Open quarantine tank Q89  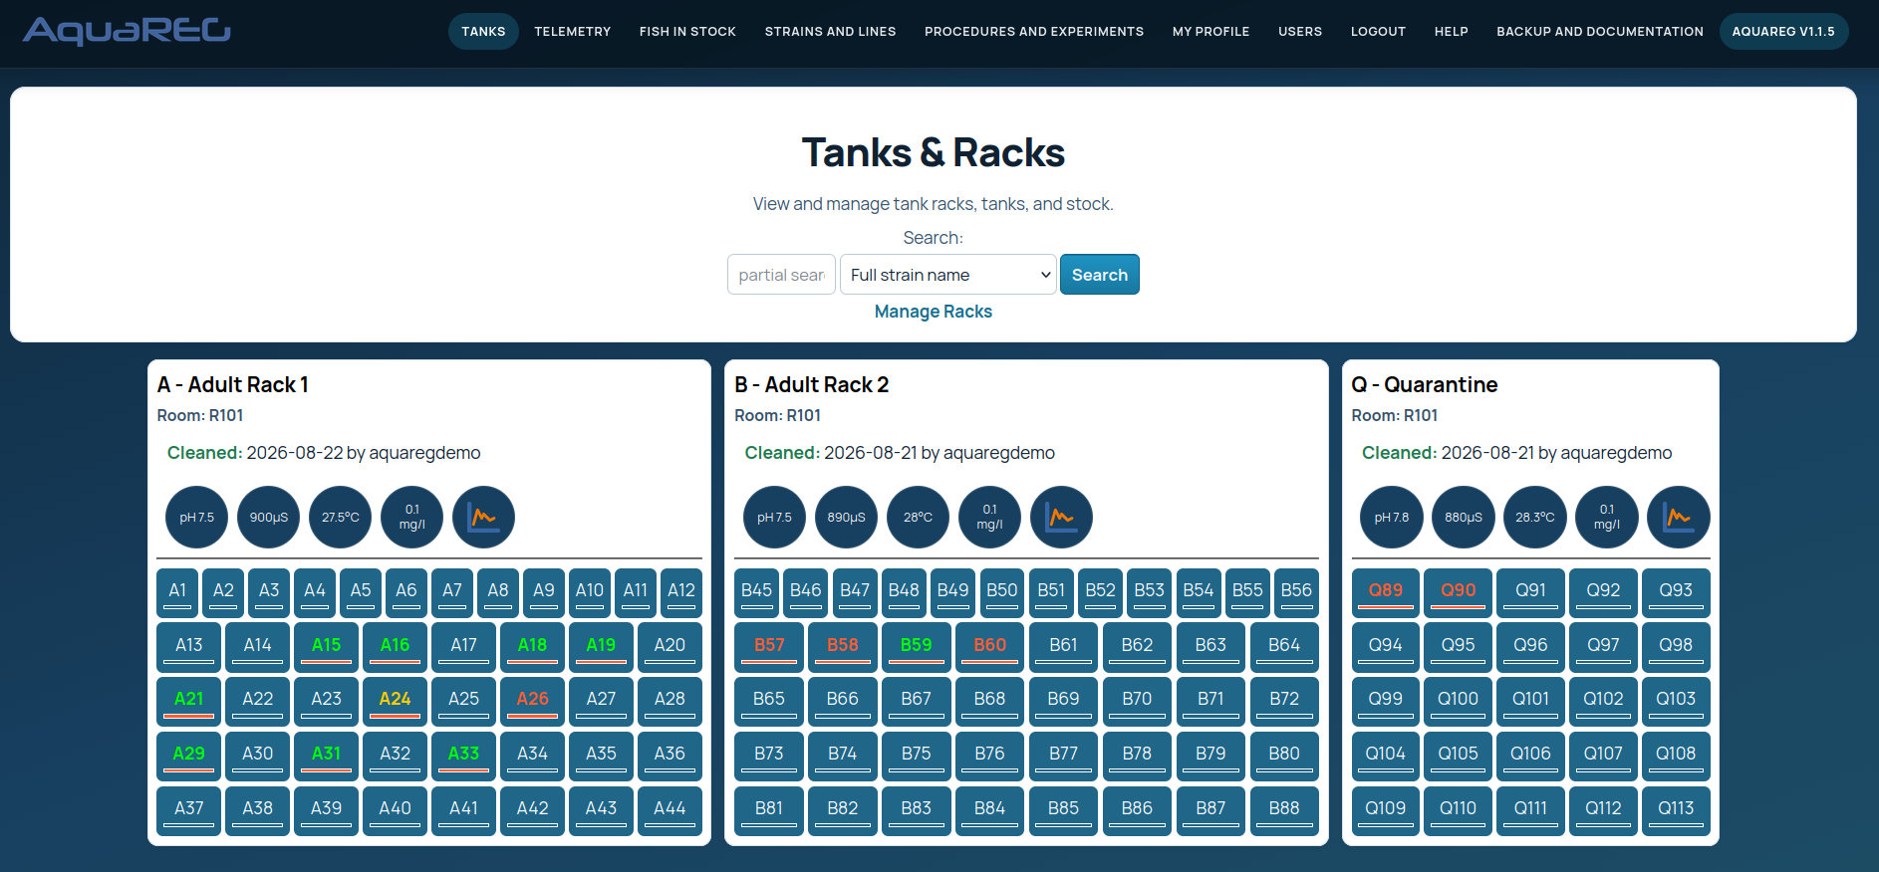tap(1386, 592)
